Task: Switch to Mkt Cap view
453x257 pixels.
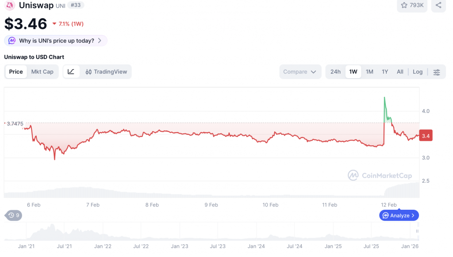Action: (42, 72)
